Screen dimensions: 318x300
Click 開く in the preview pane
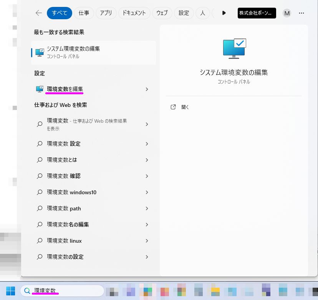tap(185, 107)
